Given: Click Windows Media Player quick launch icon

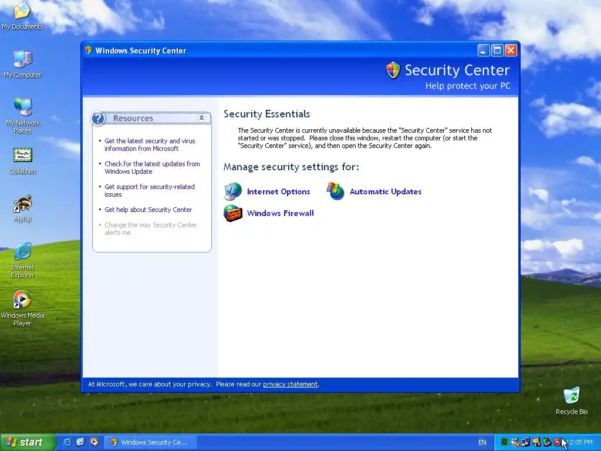Looking at the screenshot, I should [94, 442].
